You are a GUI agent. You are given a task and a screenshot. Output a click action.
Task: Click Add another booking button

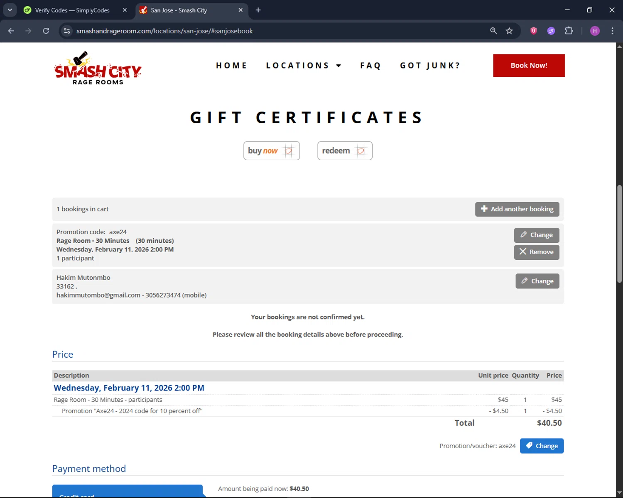(x=517, y=209)
